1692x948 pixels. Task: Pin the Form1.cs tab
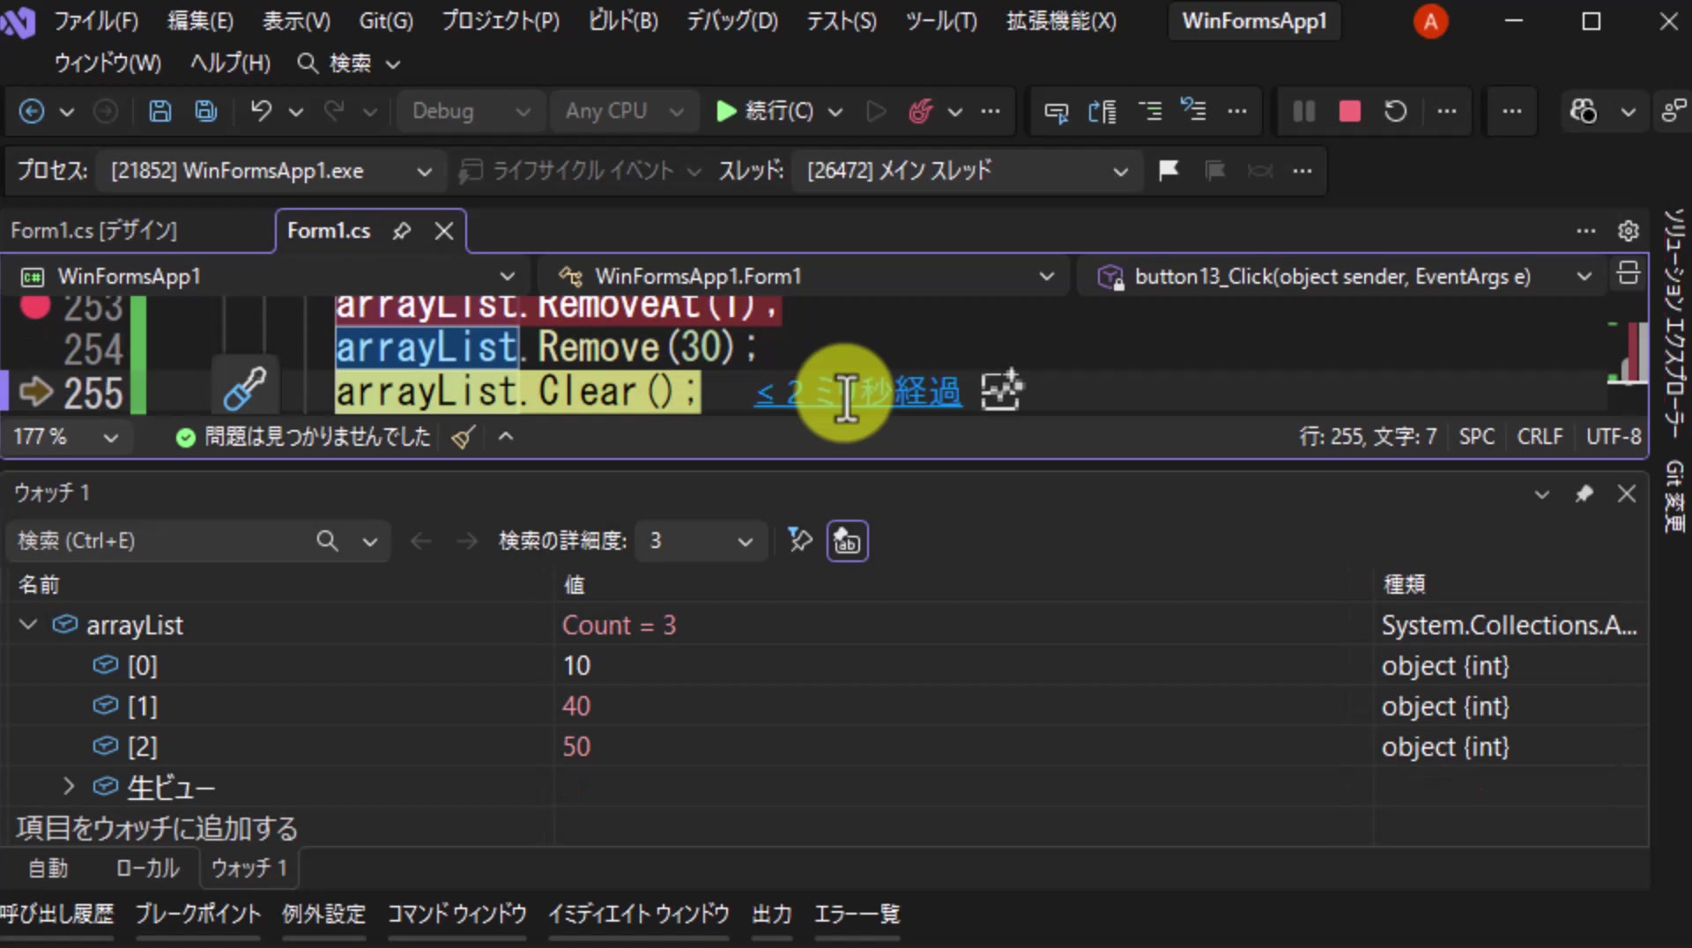click(x=402, y=231)
